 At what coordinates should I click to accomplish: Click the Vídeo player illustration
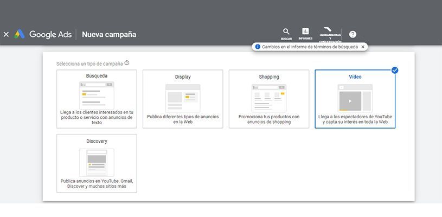[x=355, y=98]
